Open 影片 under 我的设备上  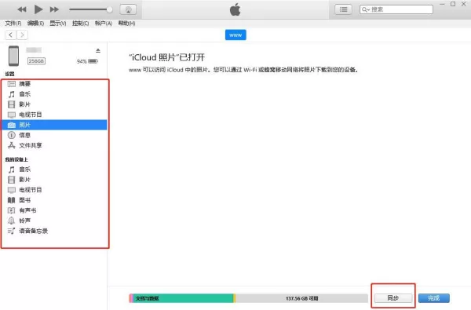coord(54,180)
